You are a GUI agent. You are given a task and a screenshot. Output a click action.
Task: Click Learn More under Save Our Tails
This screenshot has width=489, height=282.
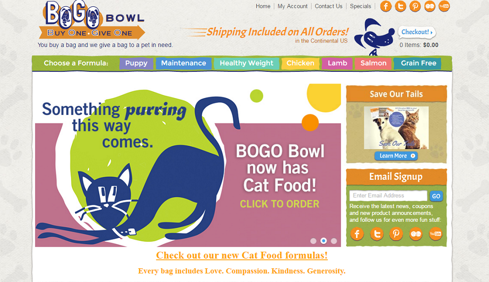click(x=396, y=156)
